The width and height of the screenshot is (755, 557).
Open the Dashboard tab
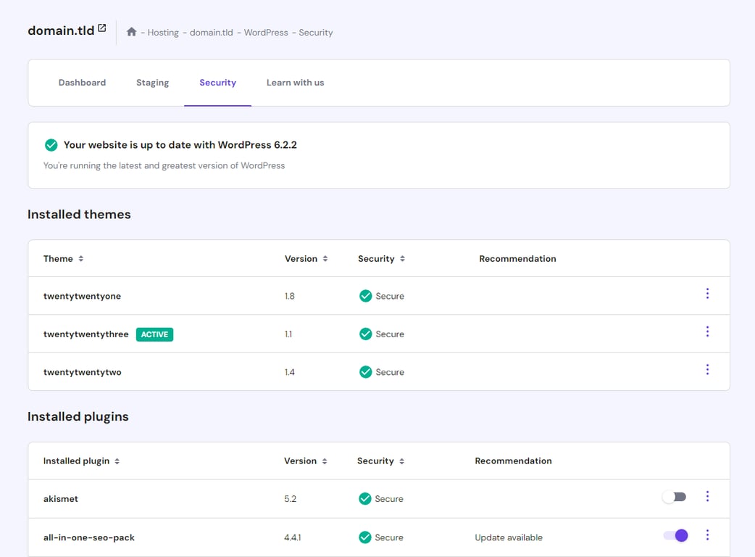[x=82, y=82]
